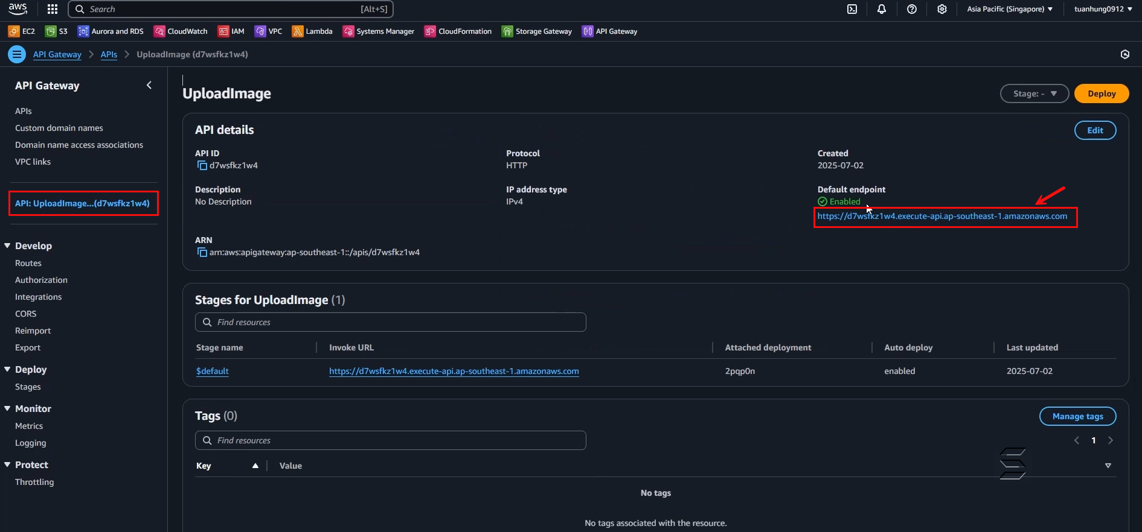Open the Storage Gateway shortcut
The image size is (1142, 532).
click(537, 31)
